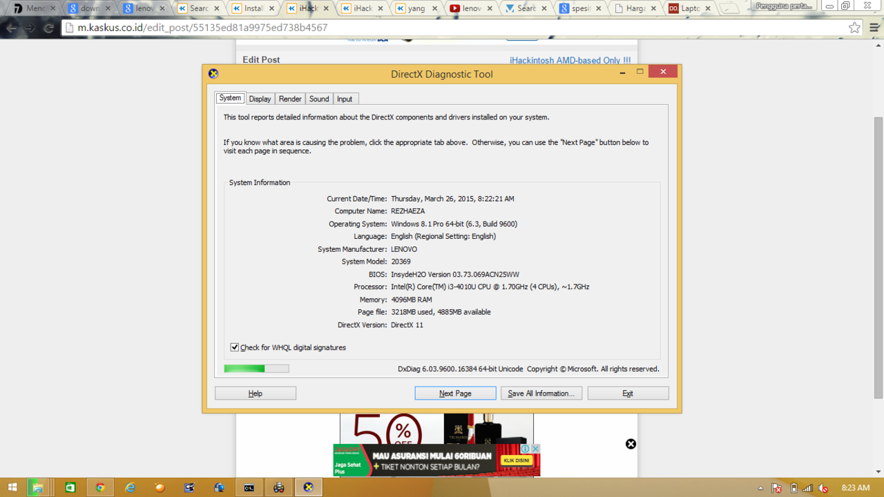This screenshot has height=497, width=884.
Task: Click the BIOS InsydeH2O version text
Action: 455,274
